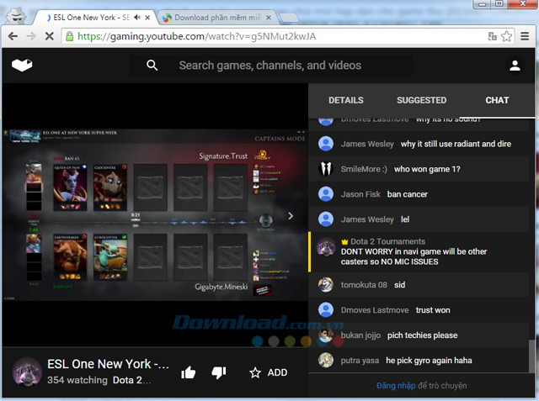Close the Download phần mềm tab

pos(269,17)
